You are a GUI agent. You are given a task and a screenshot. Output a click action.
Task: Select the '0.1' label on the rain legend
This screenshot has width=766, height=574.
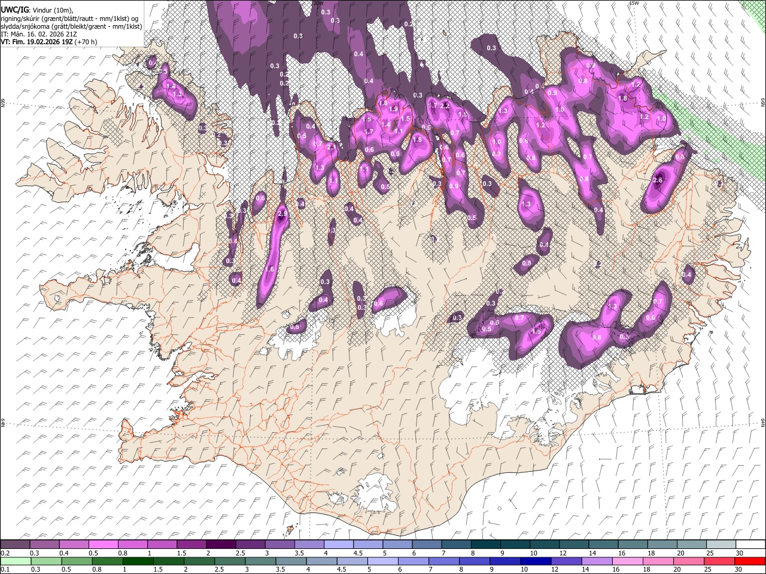pos(5,569)
